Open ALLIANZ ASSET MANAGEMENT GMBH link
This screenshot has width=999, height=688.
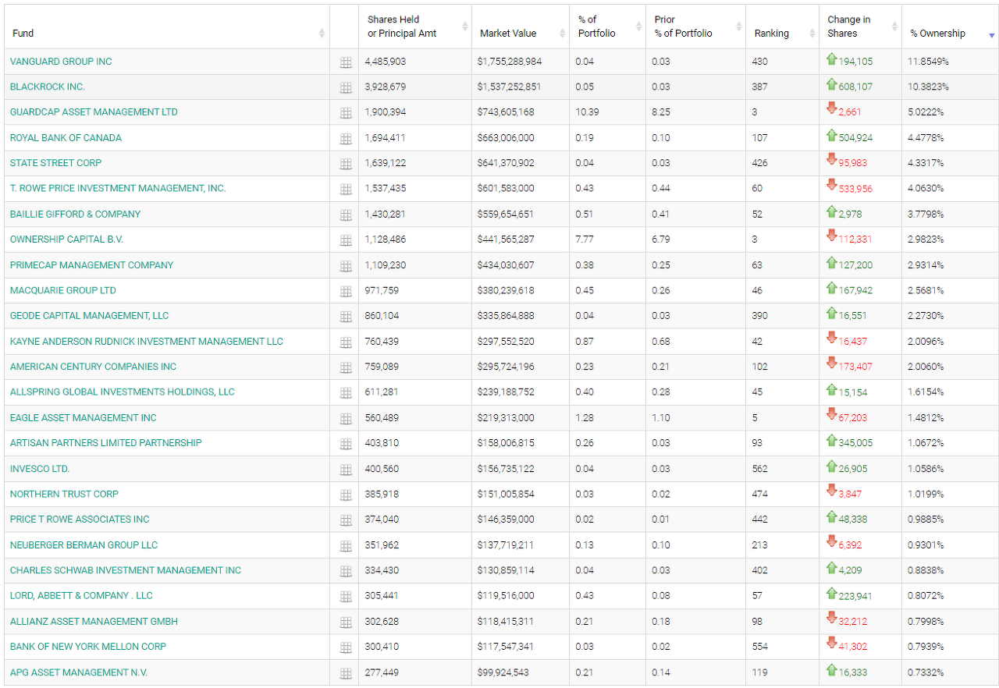[x=94, y=622]
